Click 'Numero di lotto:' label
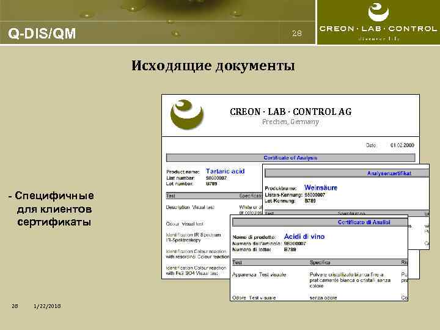This screenshot has height=330, width=440. 251,249
